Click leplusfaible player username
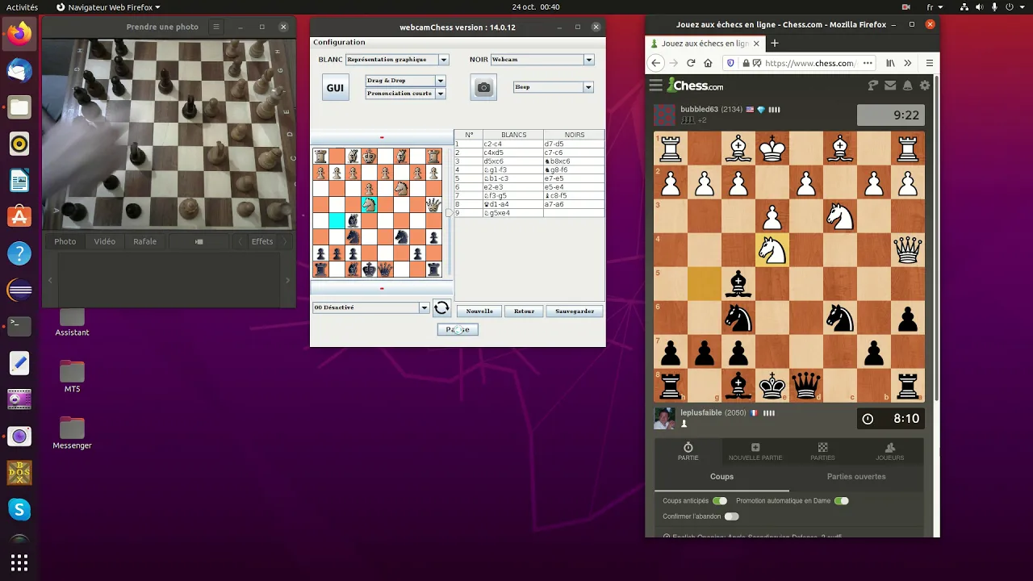 pos(701,412)
